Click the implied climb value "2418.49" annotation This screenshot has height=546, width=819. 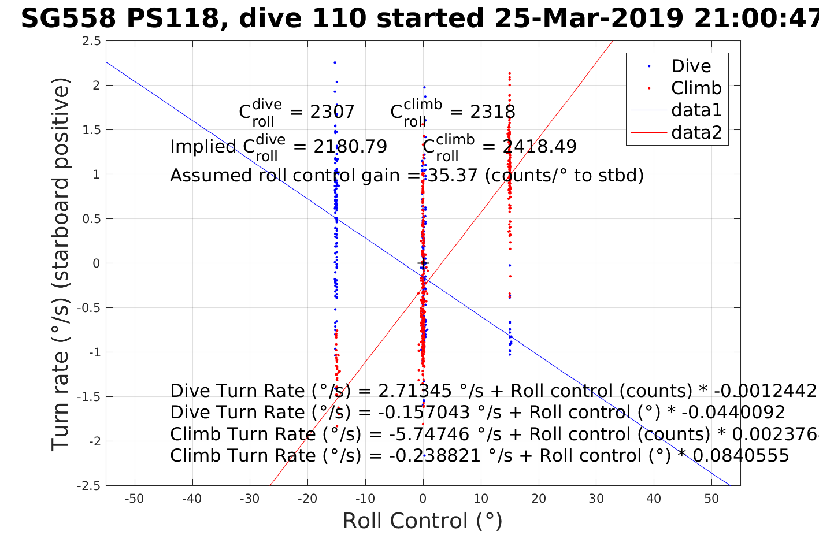point(539,146)
